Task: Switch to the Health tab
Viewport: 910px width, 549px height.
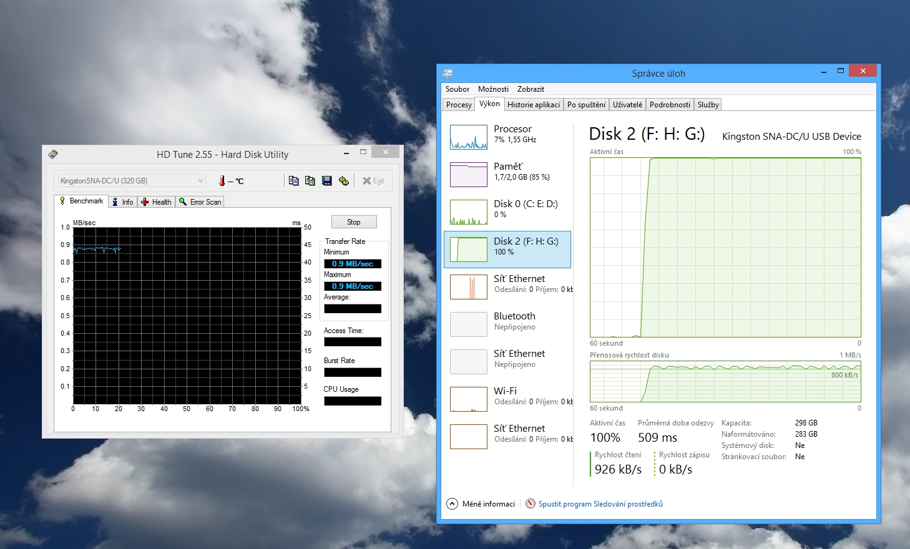Action: pyautogui.click(x=156, y=202)
